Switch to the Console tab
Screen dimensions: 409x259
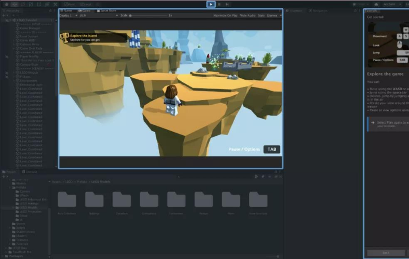(30, 172)
